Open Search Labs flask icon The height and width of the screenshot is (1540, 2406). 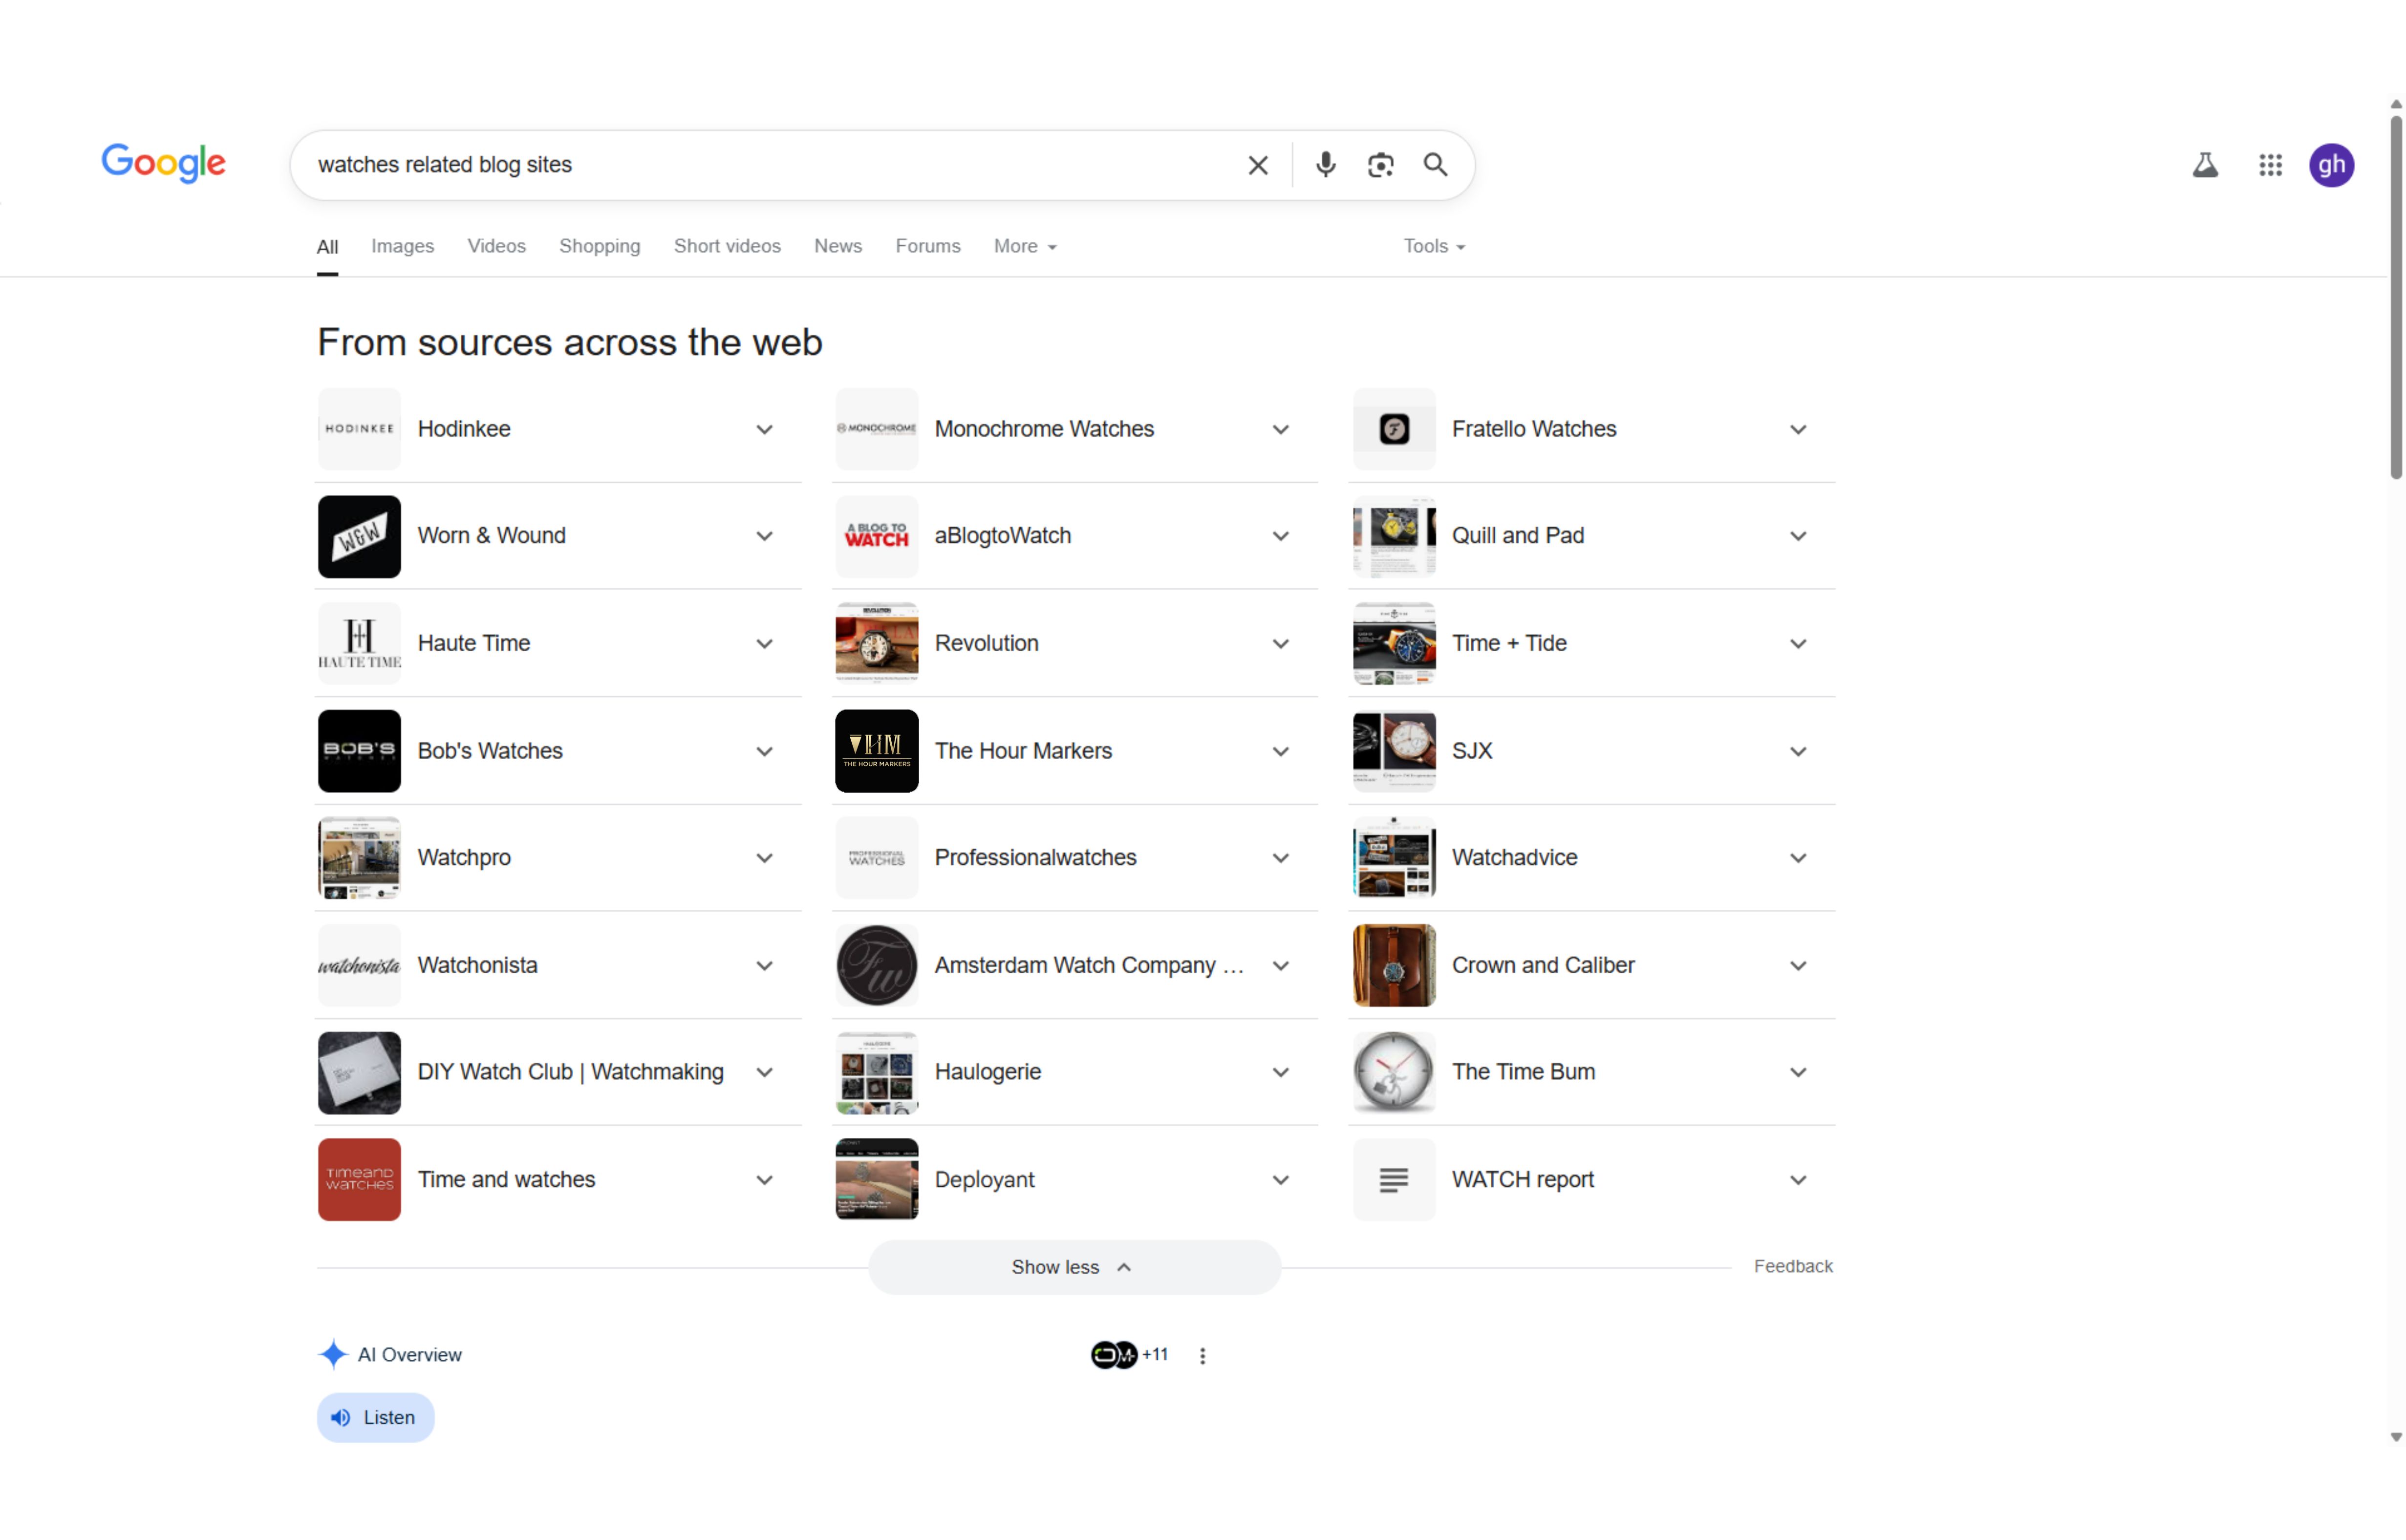pos(2204,165)
